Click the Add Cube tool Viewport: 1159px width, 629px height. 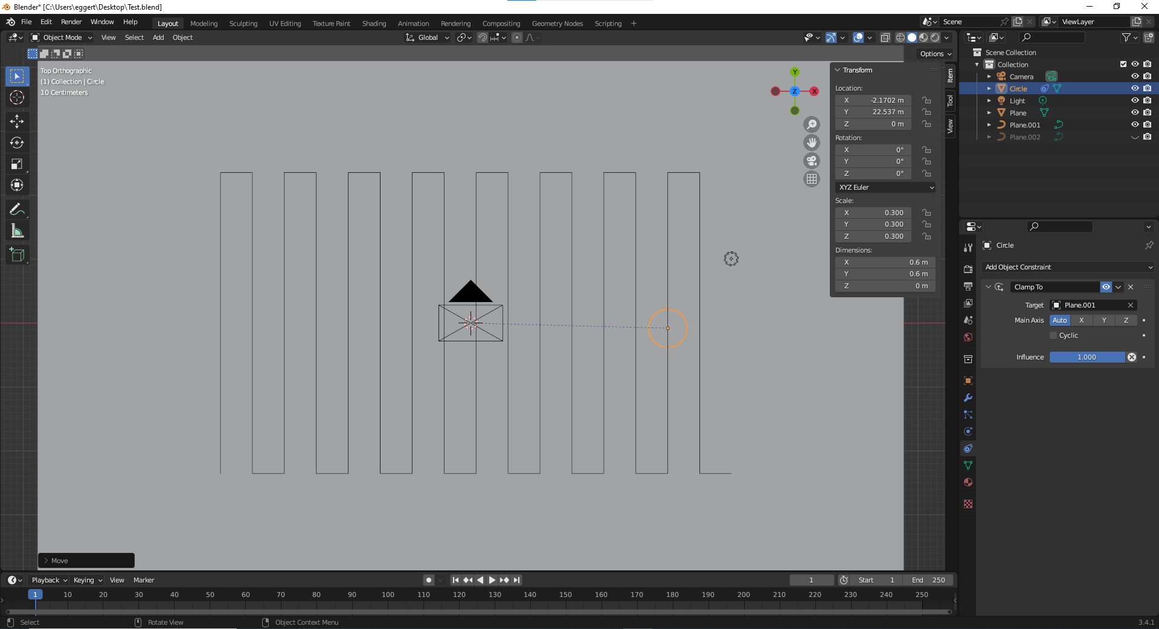tap(17, 255)
